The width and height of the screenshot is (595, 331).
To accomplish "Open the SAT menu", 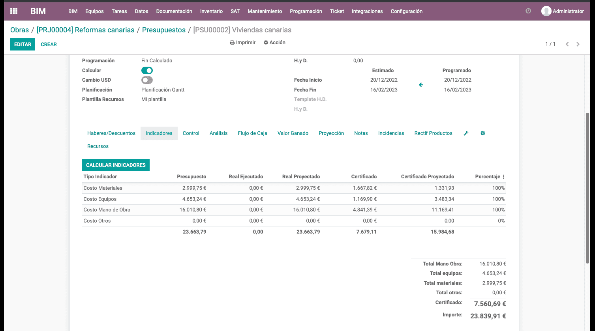I will [x=235, y=11].
